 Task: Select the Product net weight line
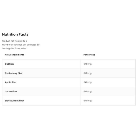(x=15, y=41)
